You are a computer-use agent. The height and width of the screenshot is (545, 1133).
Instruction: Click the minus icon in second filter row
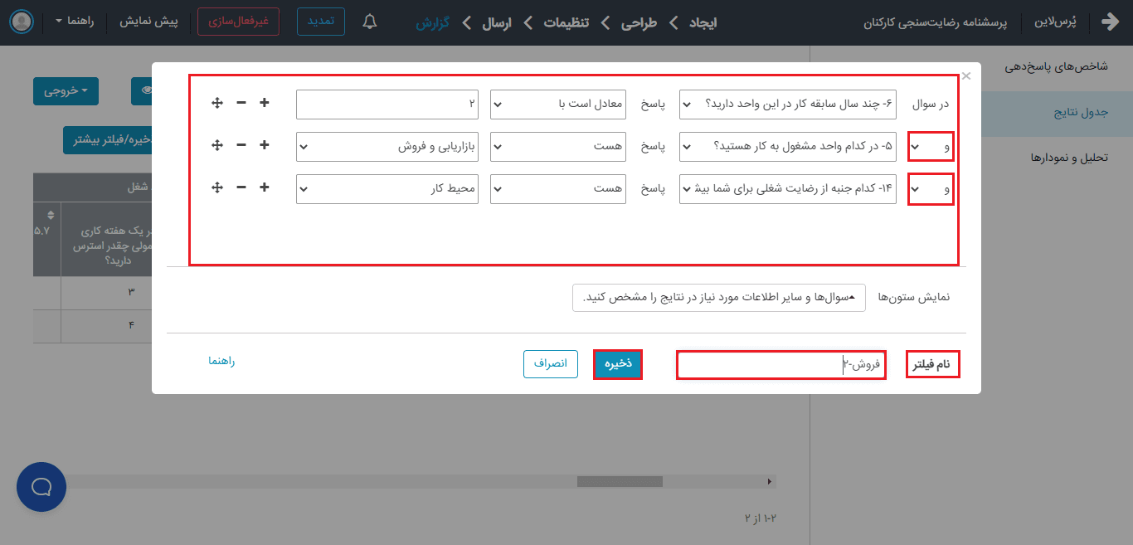tap(241, 145)
